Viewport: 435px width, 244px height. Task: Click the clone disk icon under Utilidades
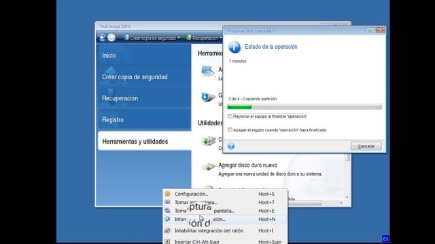[x=209, y=141]
